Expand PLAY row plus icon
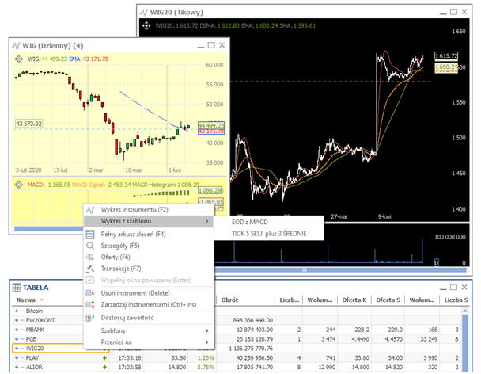The image size is (481, 374). click(17, 357)
